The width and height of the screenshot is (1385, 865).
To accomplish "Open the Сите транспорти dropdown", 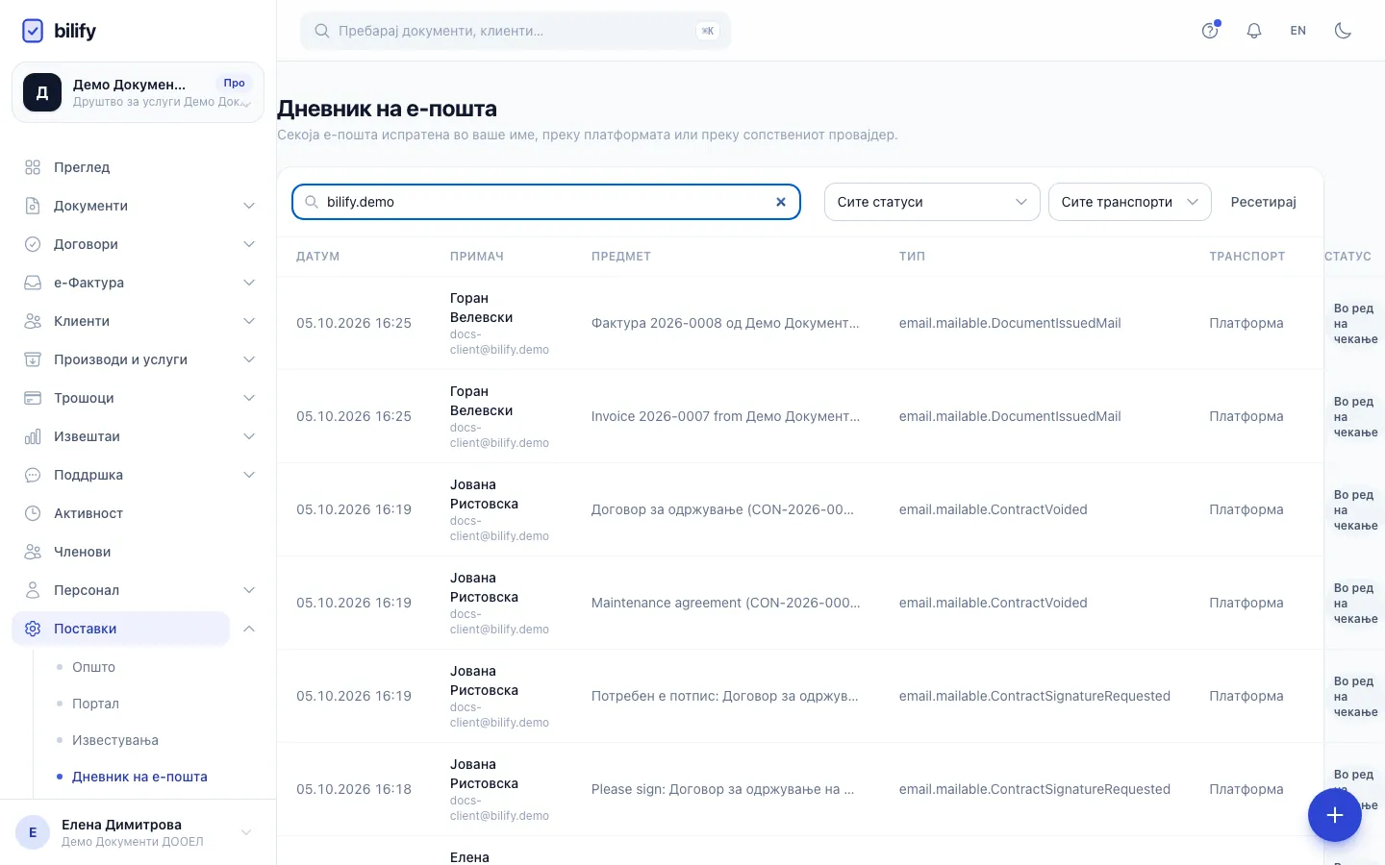I will (1129, 202).
